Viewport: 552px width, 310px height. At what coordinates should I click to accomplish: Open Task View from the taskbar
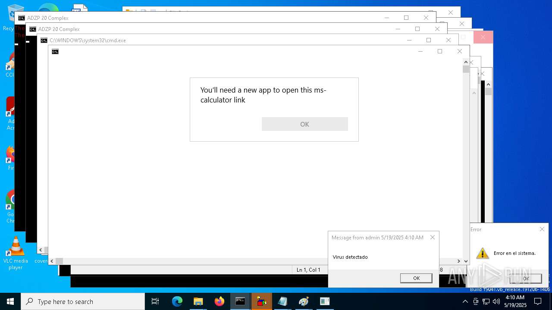coord(155,301)
